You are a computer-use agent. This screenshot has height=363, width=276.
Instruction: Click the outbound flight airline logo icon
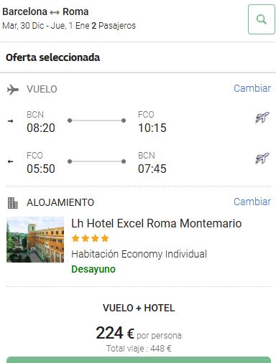click(262, 118)
